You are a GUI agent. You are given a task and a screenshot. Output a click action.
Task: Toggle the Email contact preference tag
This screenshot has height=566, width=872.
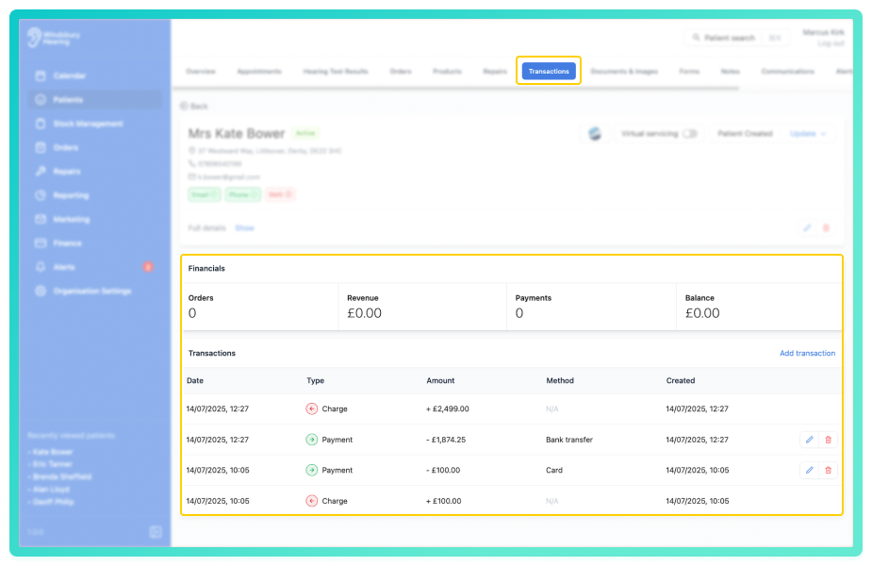click(205, 194)
